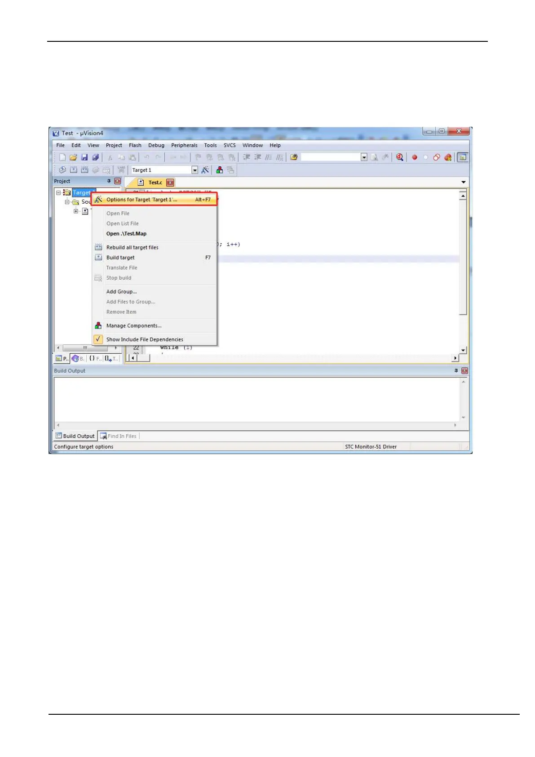Pin the Build Output panel
This screenshot has height=757, width=535.
coord(456,371)
